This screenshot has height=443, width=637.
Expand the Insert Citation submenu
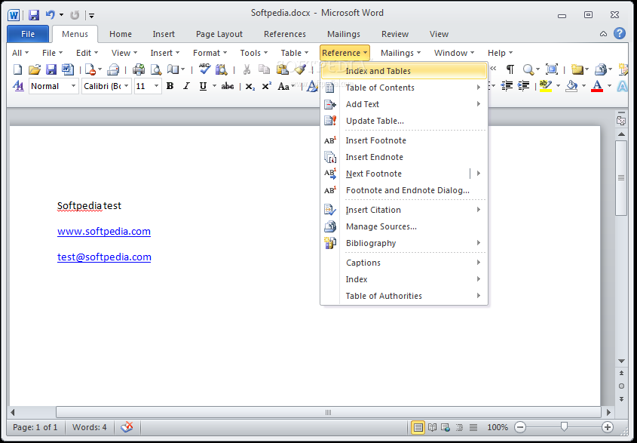tap(404, 210)
